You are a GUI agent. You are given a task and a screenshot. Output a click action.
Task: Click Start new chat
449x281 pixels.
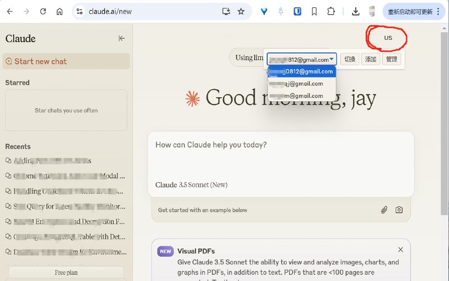pos(39,61)
